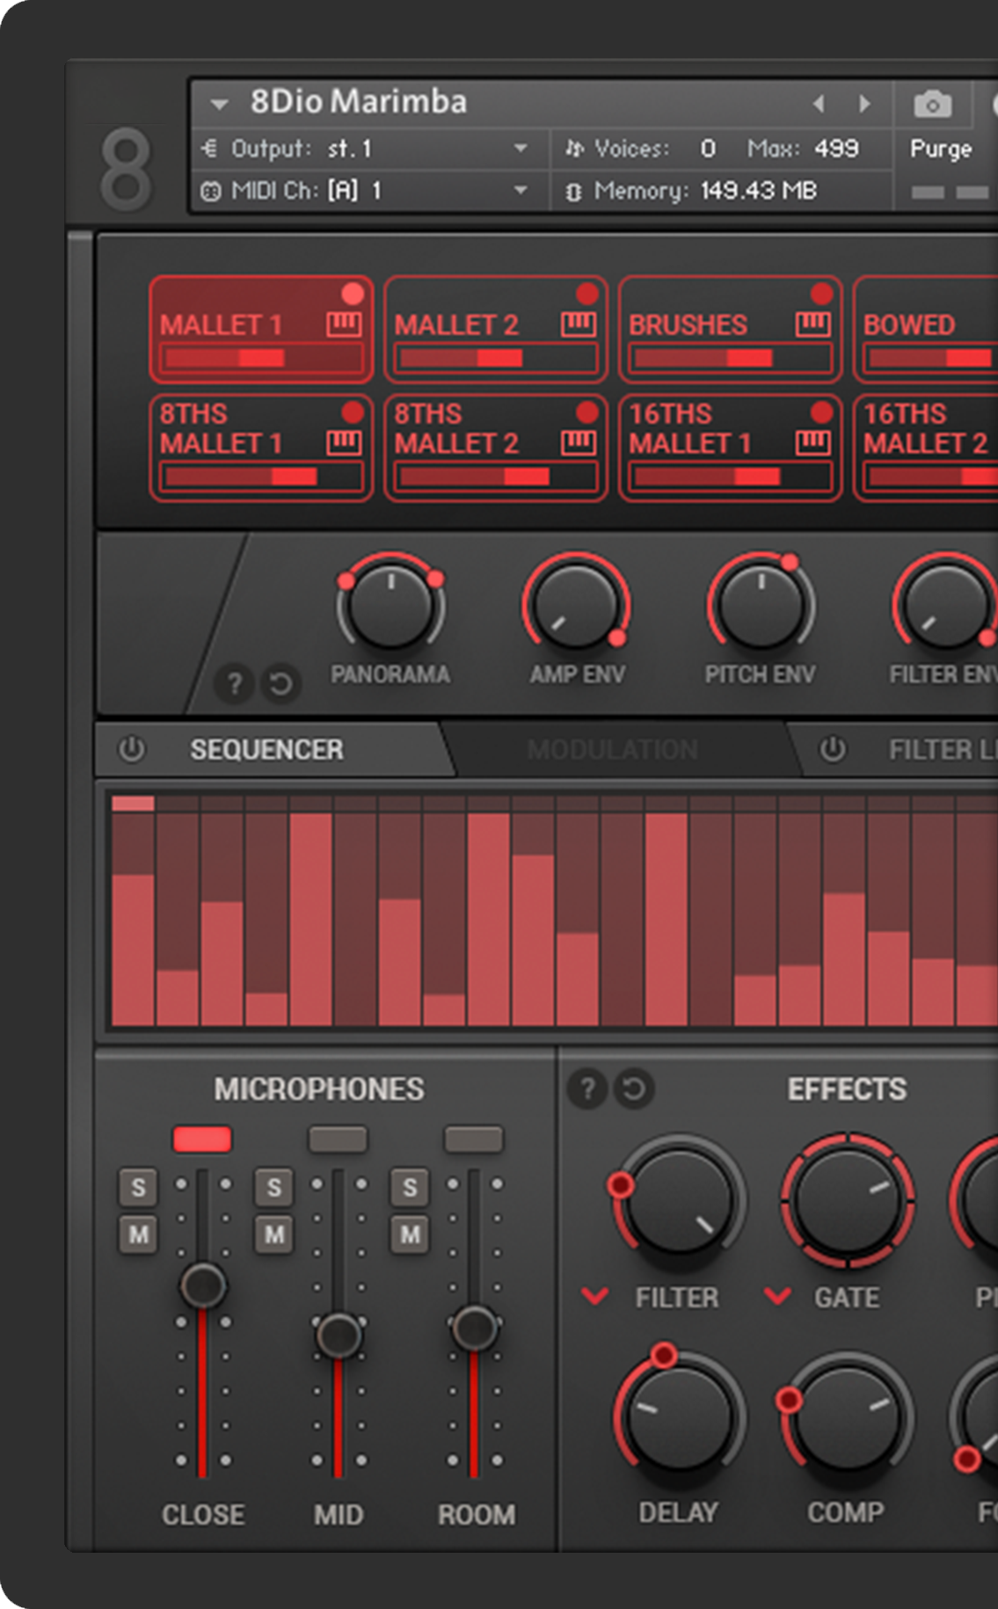Click the FILTER ENV knob
Screen dimensions: 998x1609
pyautogui.click(x=945, y=607)
